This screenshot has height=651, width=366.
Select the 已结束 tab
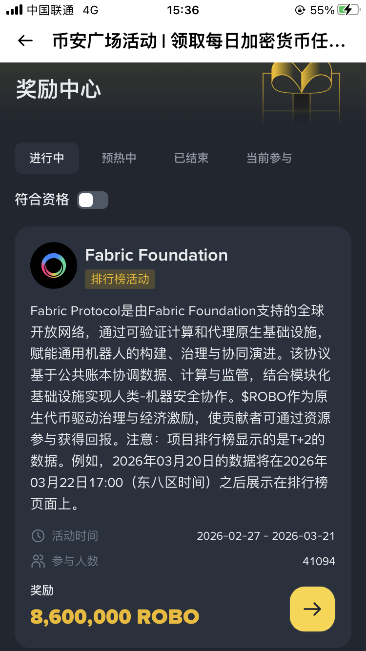191,158
